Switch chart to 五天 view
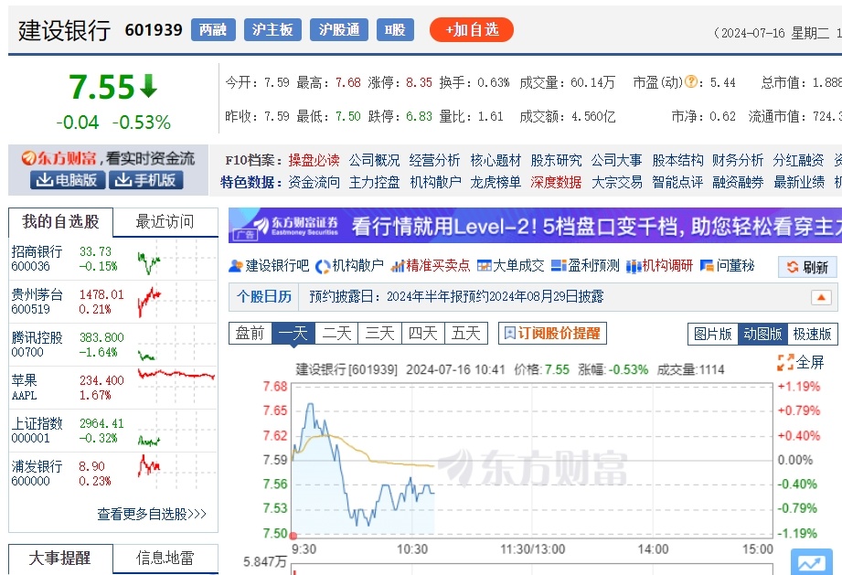This screenshot has height=575, width=842. [466, 334]
